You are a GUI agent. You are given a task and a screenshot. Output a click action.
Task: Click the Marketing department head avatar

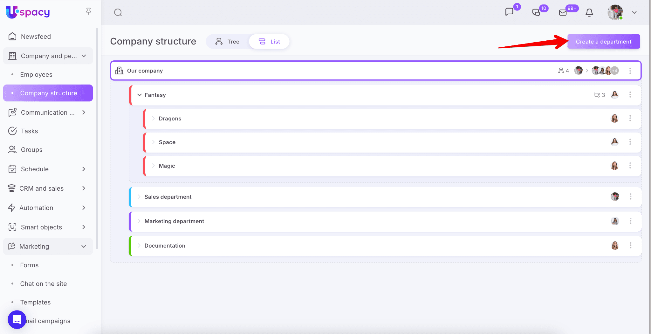(615, 221)
